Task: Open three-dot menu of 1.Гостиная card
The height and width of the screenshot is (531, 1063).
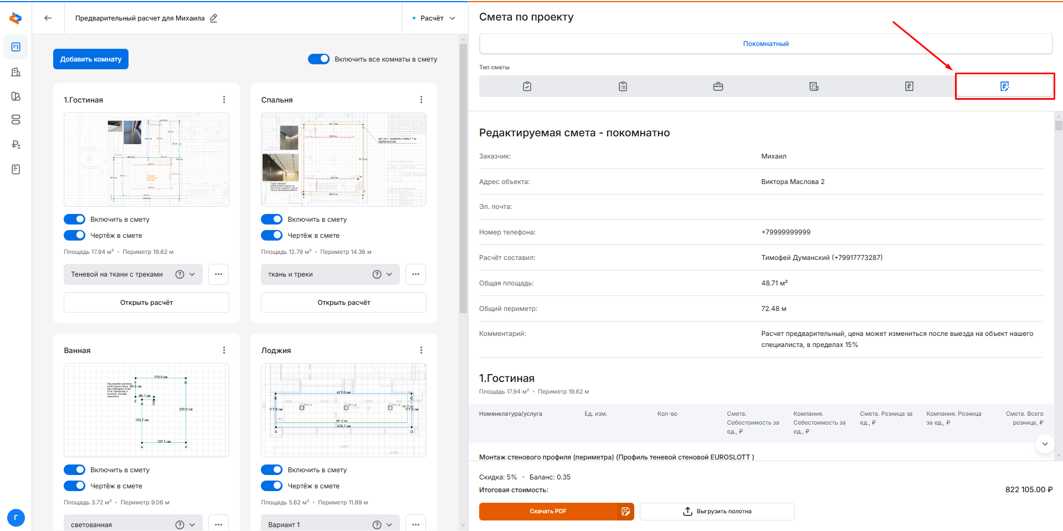Action: coord(224,100)
